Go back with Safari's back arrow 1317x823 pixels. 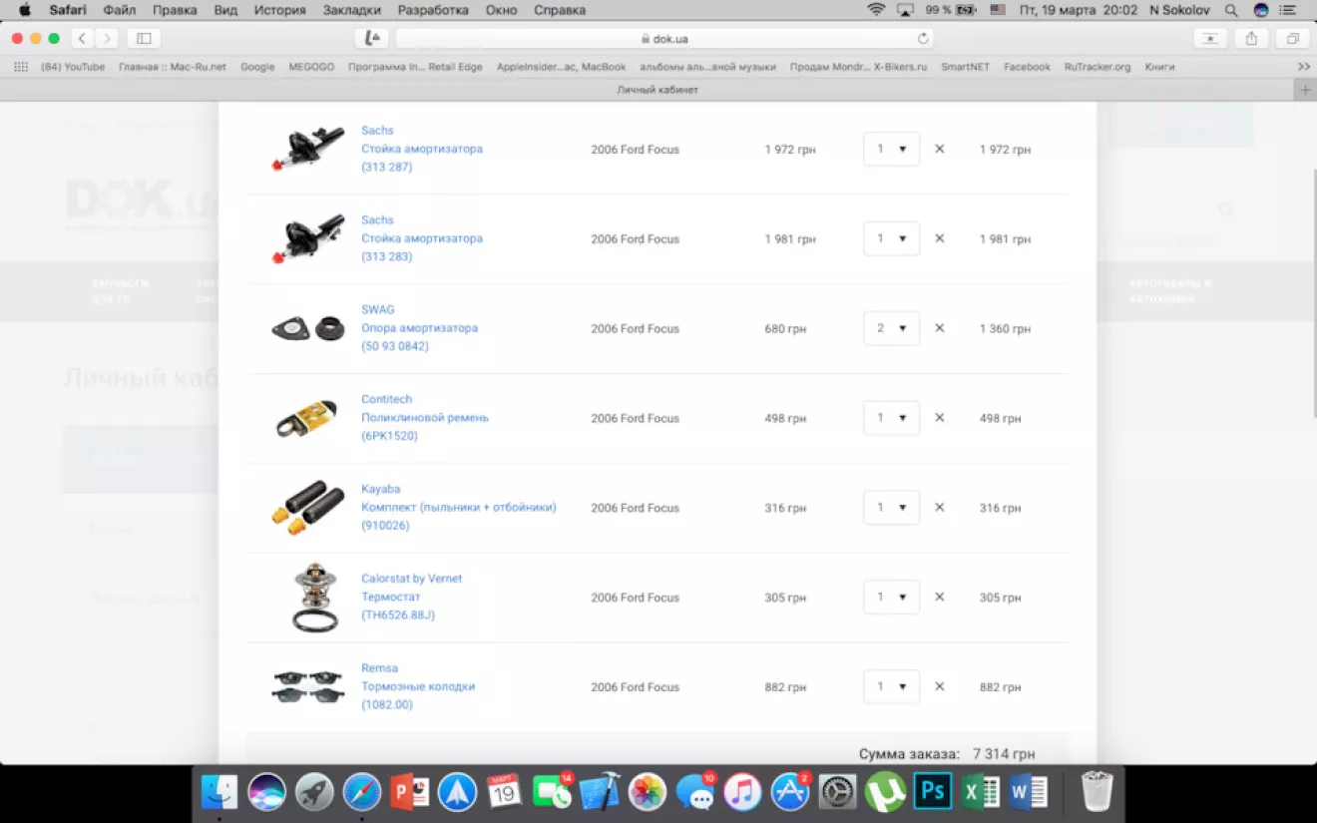click(x=82, y=39)
